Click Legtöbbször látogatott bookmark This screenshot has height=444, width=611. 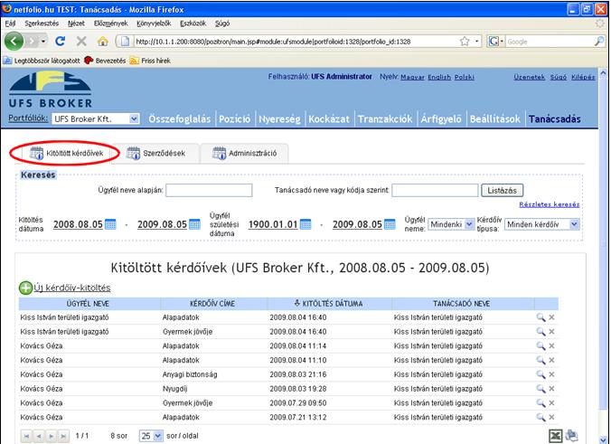[42, 61]
